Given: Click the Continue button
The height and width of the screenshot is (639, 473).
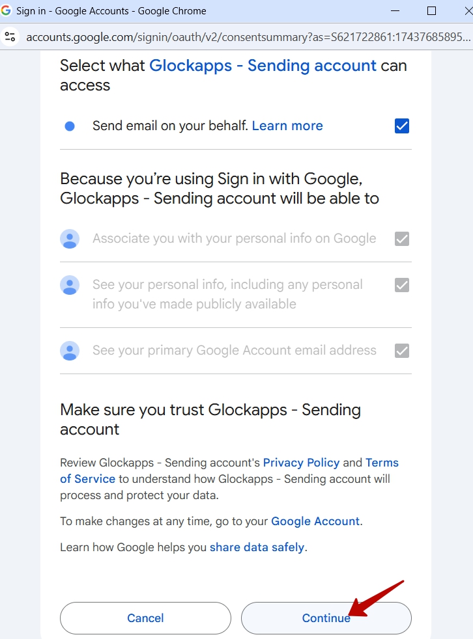Looking at the screenshot, I should 326,618.
